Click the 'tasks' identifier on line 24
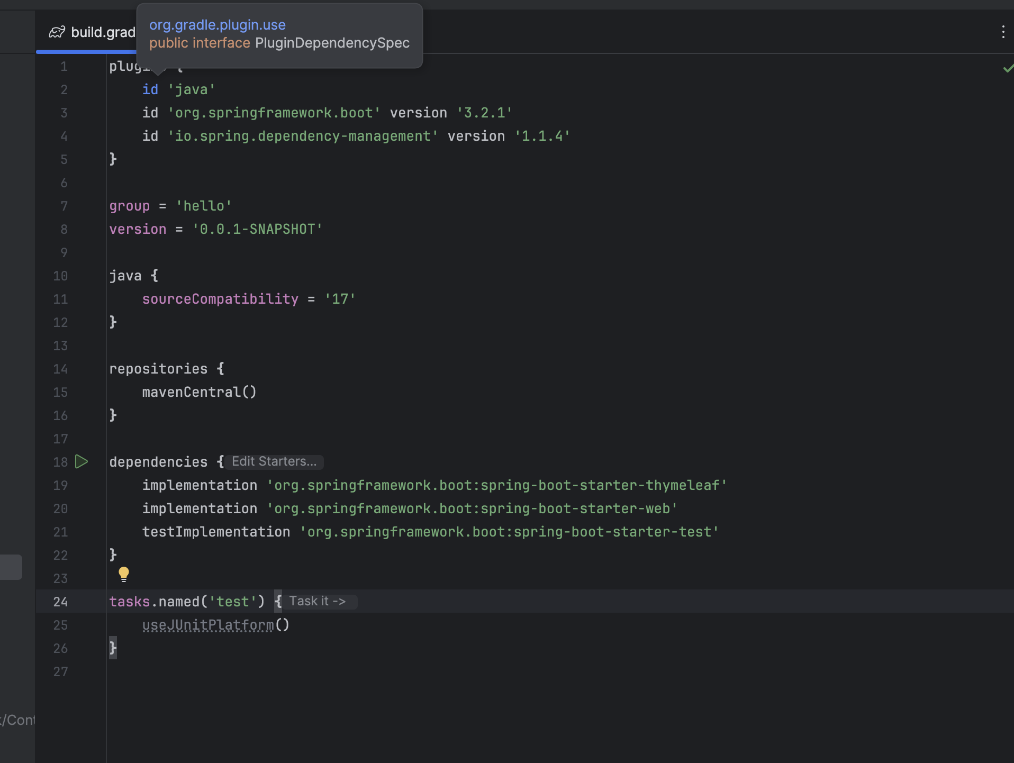The image size is (1014, 763). (x=130, y=602)
